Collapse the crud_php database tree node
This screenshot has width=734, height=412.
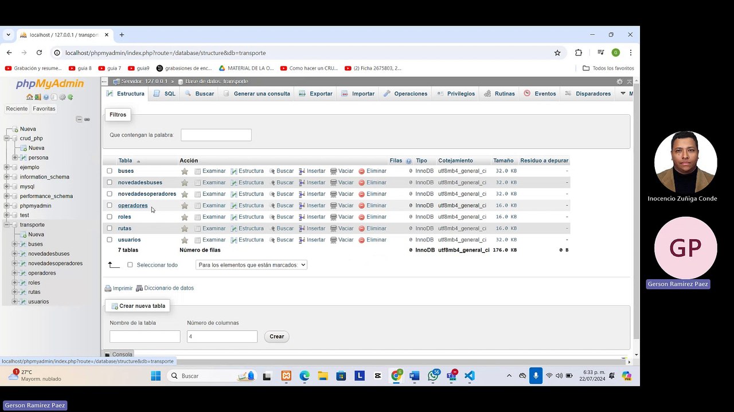coord(7,138)
